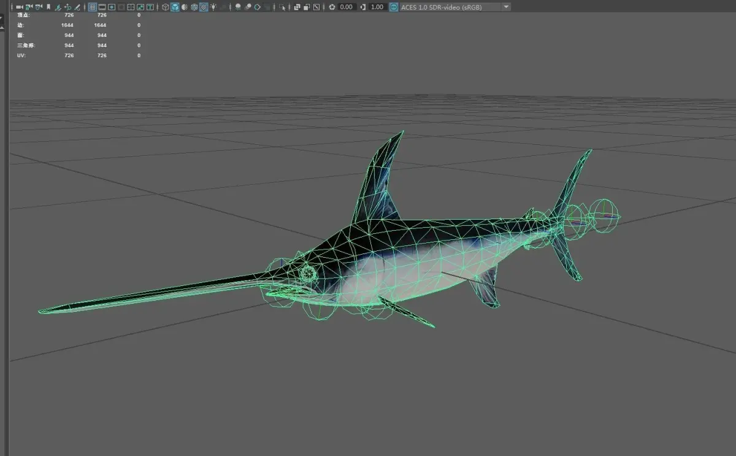Image resolution: width=736 pixels, height=456 pixels.
Task: Open the camera bookmarks icon
Action: tap(48, 7)
